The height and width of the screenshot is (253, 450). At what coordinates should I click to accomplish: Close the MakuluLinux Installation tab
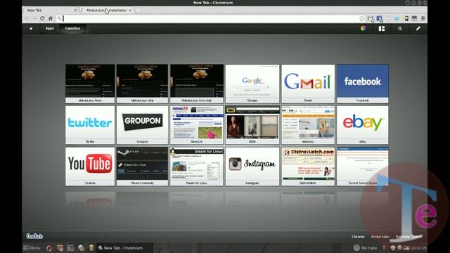pos(130,11)
